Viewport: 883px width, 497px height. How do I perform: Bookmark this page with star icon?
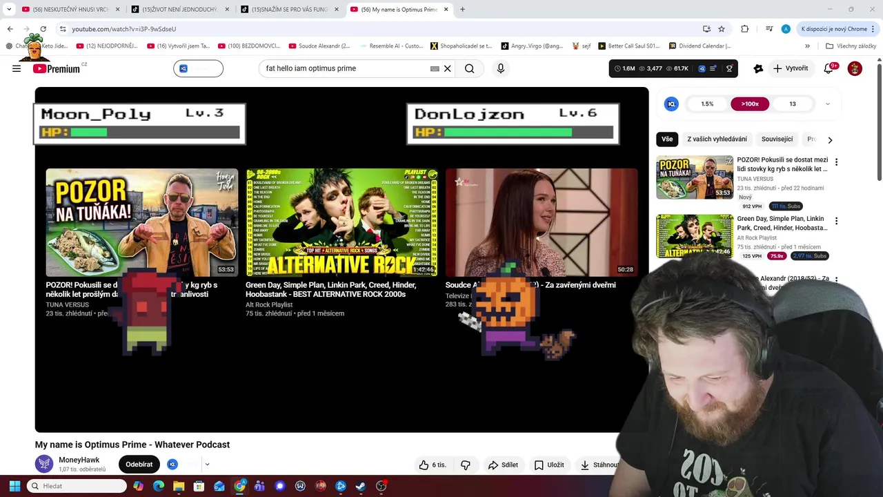click(722, 29)
